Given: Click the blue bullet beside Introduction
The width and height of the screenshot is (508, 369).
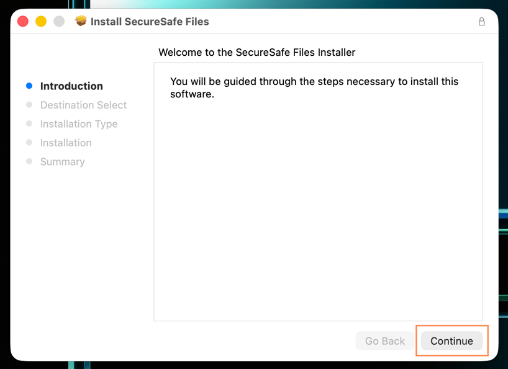Looking at the screenshot, I should coord(29,86).
